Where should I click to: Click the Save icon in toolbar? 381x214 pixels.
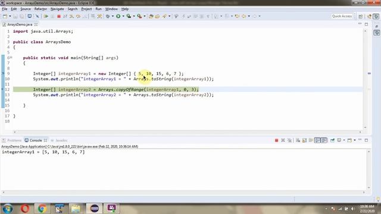(15, 16)
